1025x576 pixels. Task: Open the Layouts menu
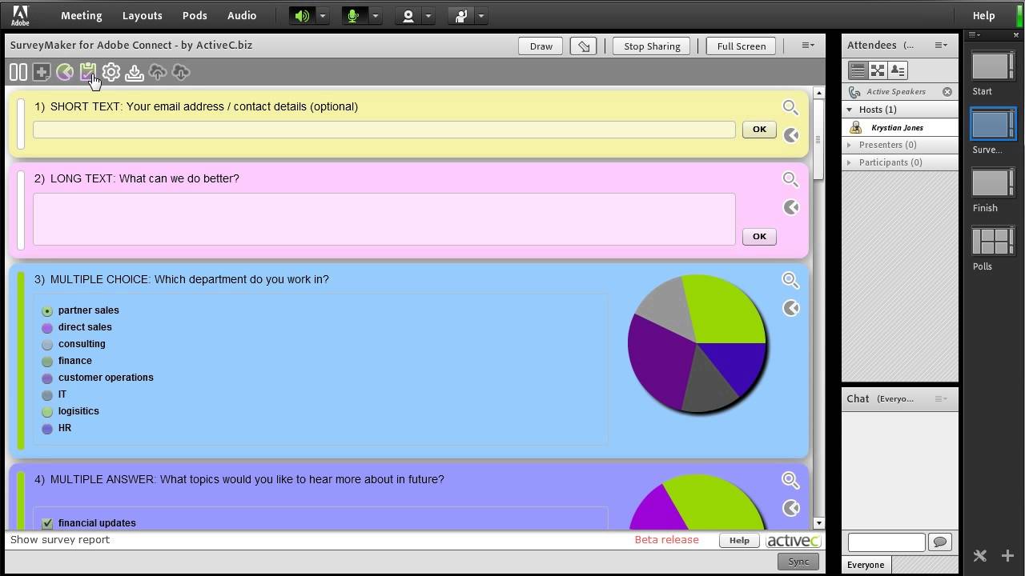click(x=143, y=15)
